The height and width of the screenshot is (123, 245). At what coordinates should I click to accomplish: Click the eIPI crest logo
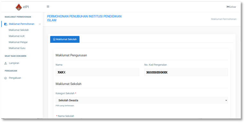[19, 7]
